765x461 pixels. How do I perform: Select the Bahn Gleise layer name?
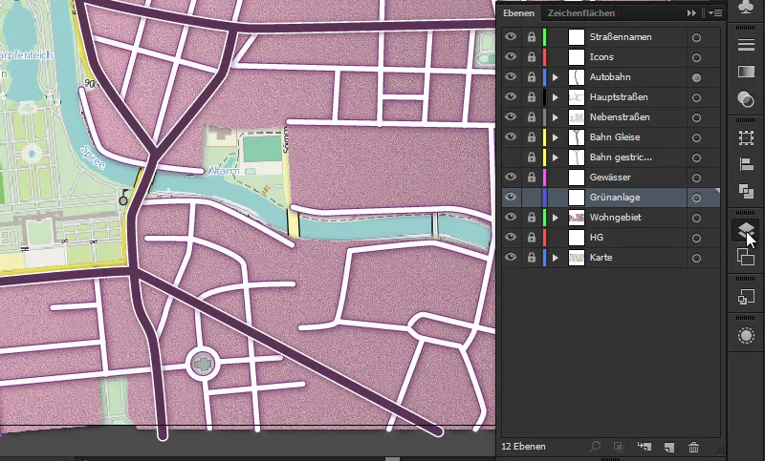coord(614,137)
